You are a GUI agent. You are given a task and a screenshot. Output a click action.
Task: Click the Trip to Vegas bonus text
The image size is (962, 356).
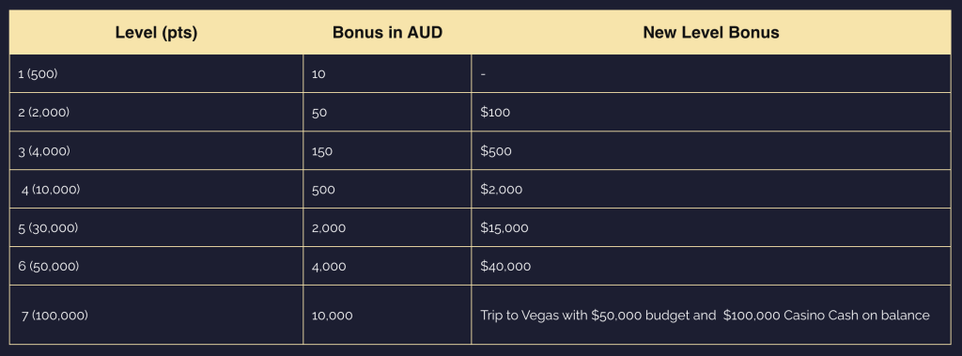(x=705, y=316)
